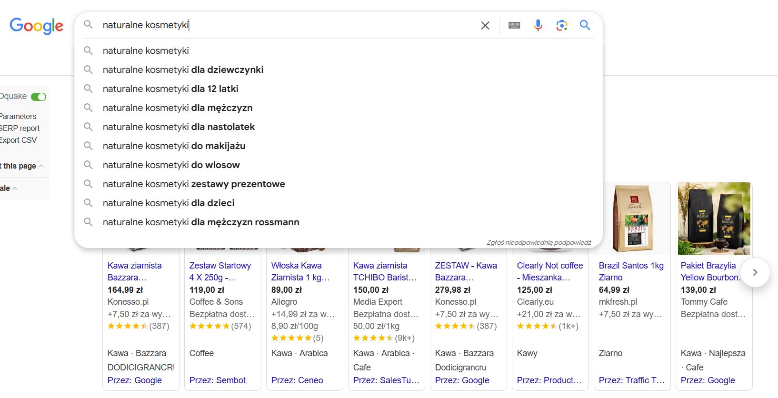
Task: Toggle the green extension switch in sidebar
Action: [39, 97]
